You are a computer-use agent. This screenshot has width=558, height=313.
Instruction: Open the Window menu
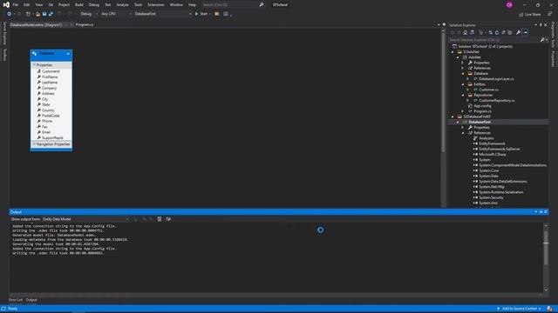point(176,5)
